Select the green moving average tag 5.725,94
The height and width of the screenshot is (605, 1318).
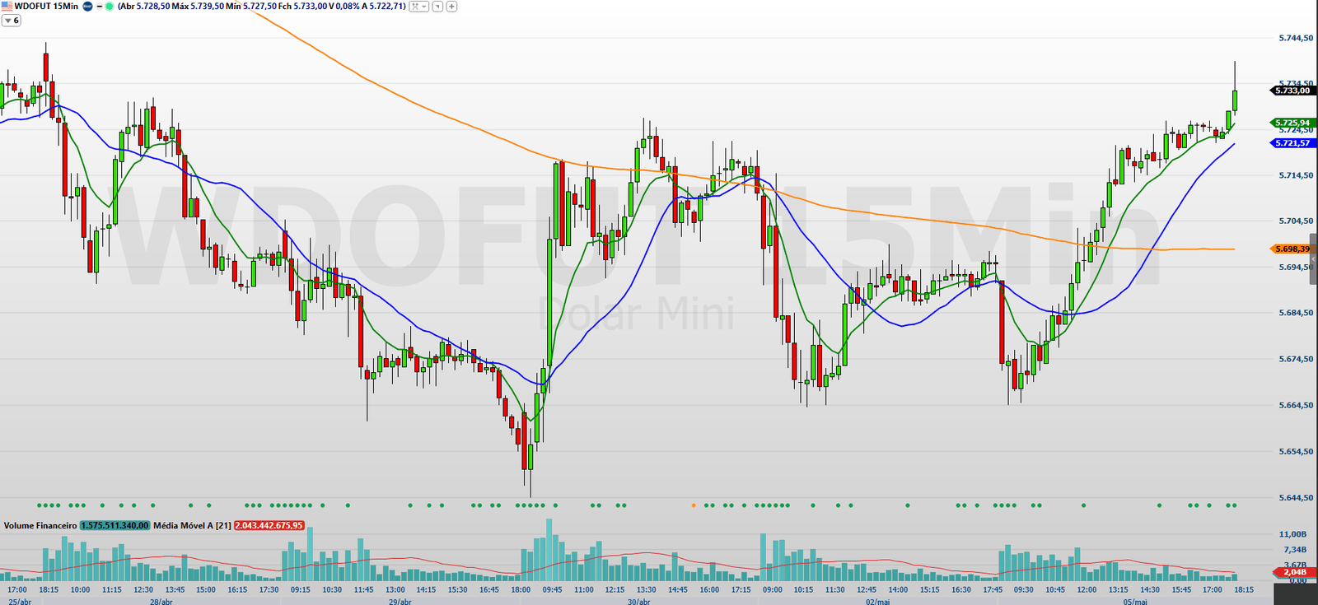coord(1292,123)
